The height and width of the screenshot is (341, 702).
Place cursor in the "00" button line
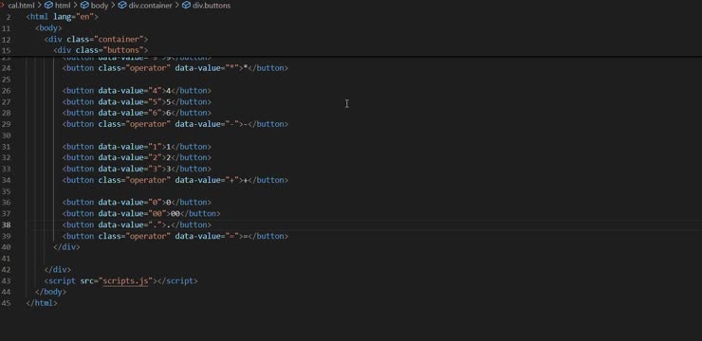coord(141,214)
